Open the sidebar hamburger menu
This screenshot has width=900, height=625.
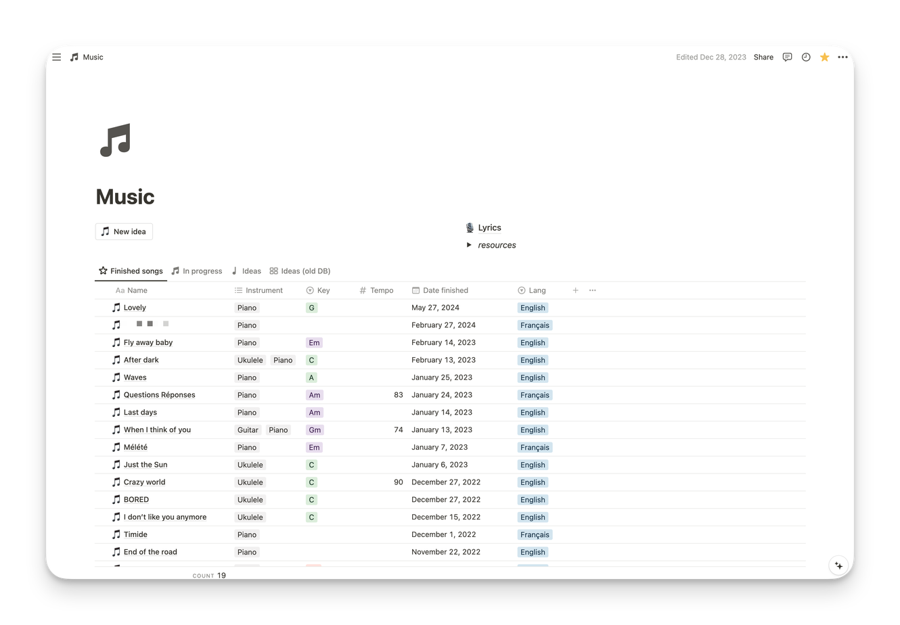[x=57, y=57]
